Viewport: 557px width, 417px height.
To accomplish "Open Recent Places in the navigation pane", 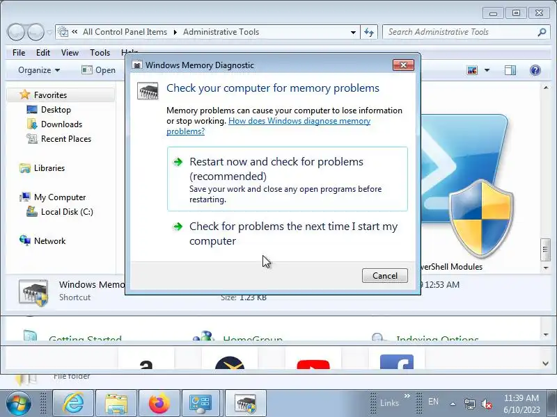I will click(66, 138).
